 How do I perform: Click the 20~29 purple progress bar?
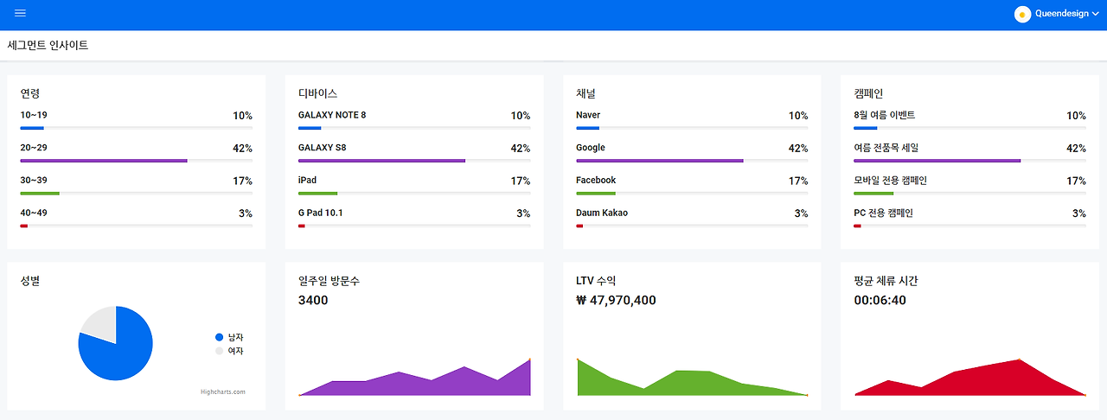click(104, 161)
